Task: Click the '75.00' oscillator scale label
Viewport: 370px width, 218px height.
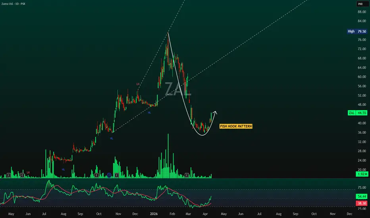Action: coord(362,187)
